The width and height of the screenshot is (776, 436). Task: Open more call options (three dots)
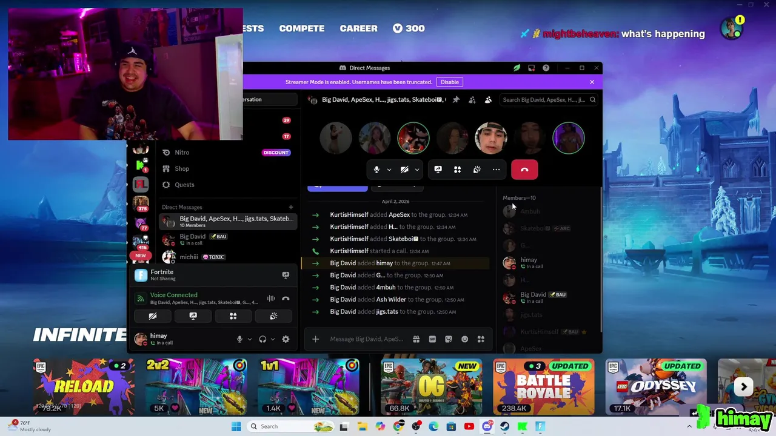tap(496, 170)
